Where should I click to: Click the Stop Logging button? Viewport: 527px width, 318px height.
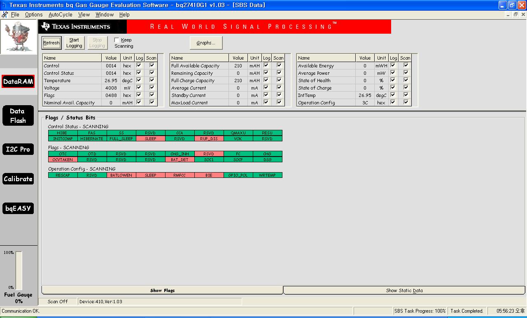click(97, 43)
